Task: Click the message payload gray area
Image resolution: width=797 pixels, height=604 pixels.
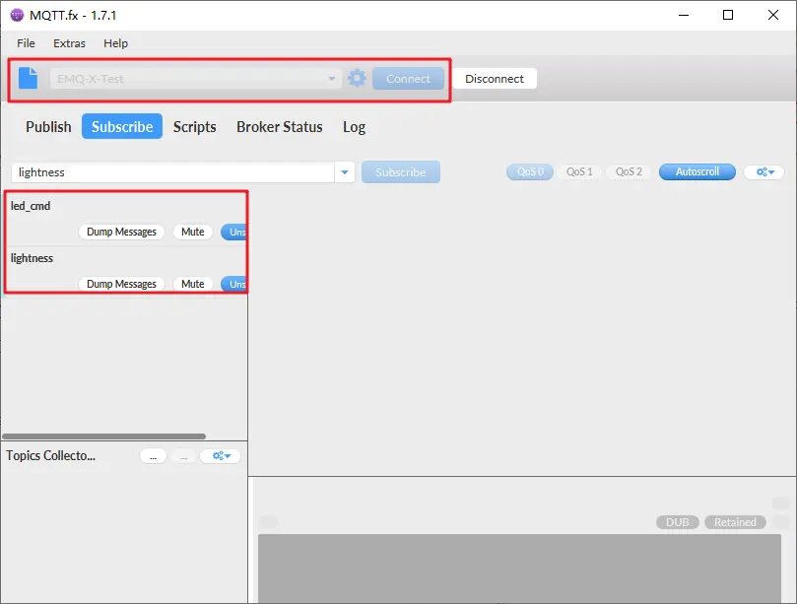Action: click(519, 569)
